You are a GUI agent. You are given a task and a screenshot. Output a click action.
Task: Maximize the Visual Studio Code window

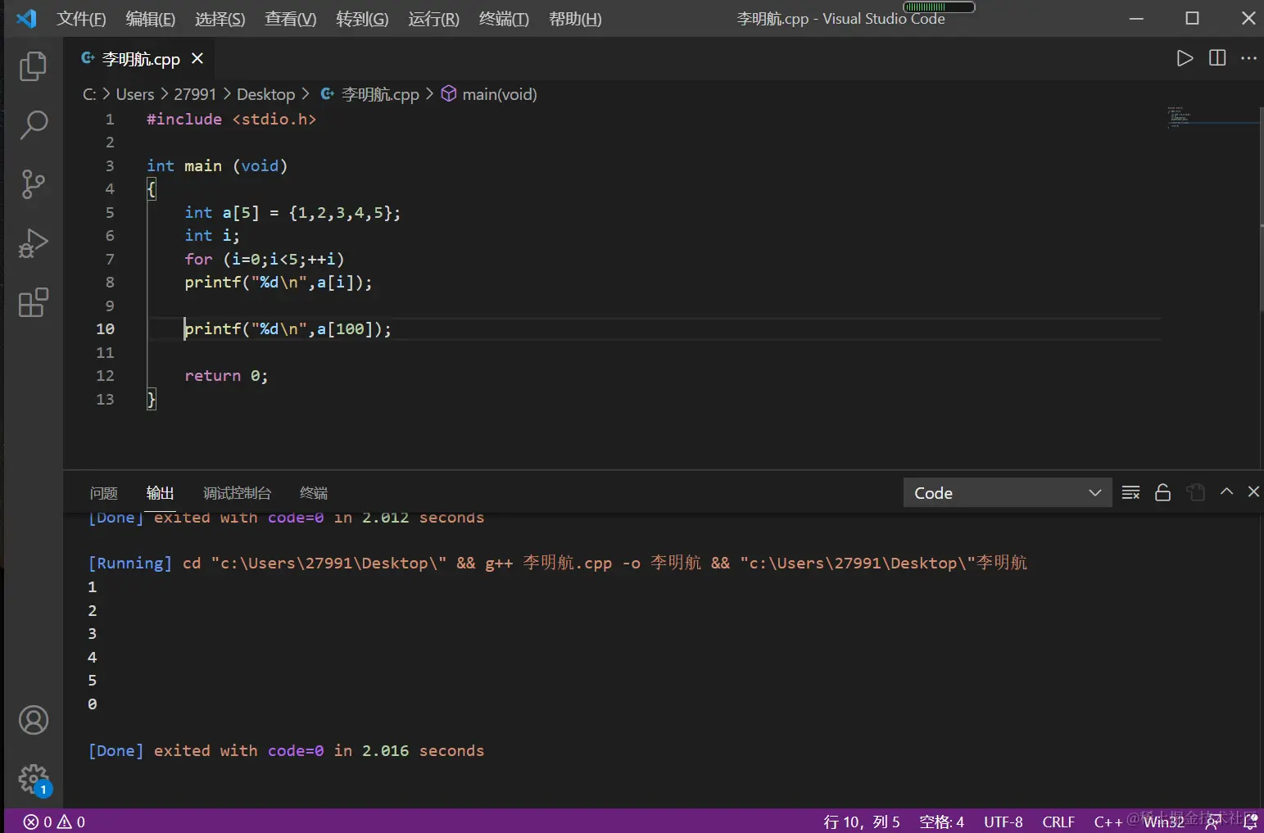(1192, 18)
